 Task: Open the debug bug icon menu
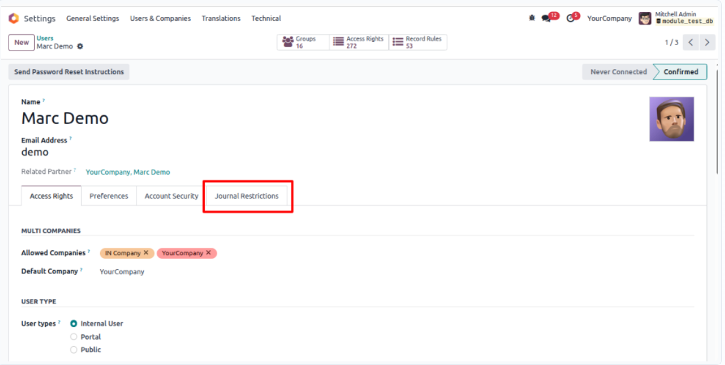click(x=532, y=19)
